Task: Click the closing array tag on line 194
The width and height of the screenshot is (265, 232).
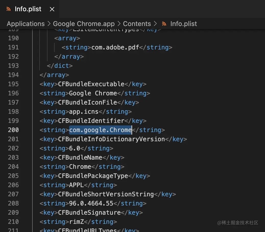Action: (x=54, y=75)
